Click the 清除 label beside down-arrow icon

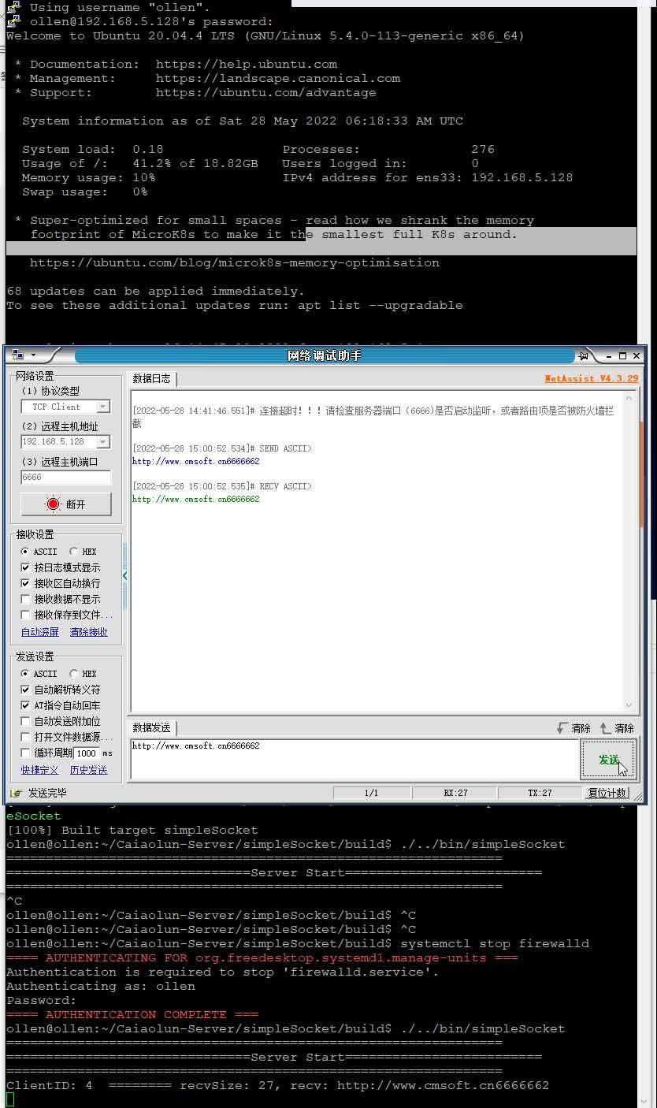pos(581,728)
